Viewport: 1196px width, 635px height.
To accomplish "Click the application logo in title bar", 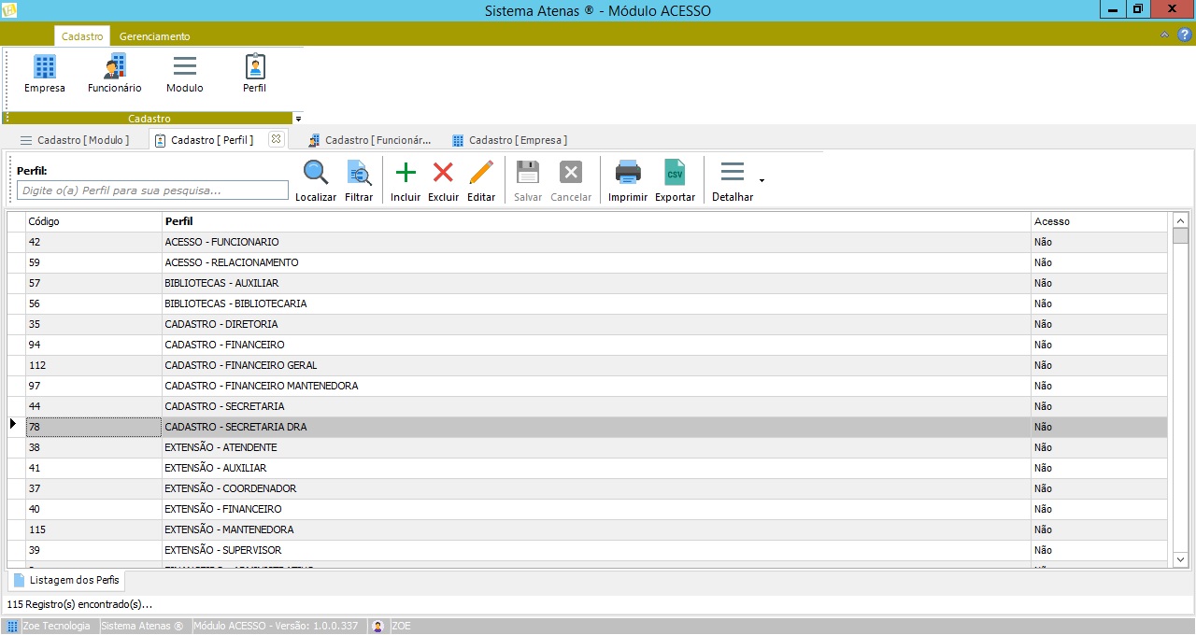I will coord(9,9).
